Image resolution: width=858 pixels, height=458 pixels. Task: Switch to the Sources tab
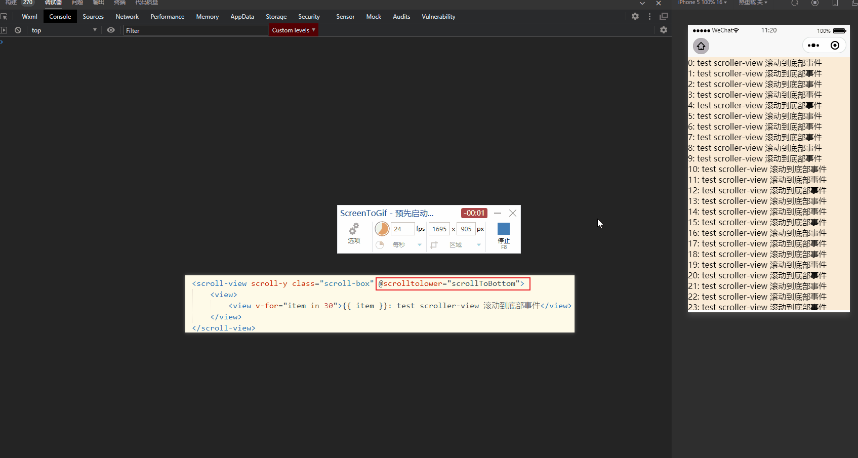coord(93,17)
